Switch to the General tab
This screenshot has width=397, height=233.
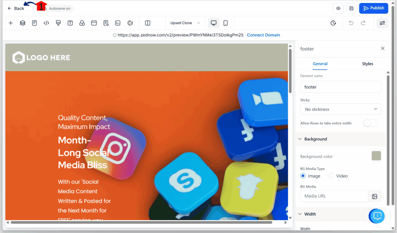320,64
